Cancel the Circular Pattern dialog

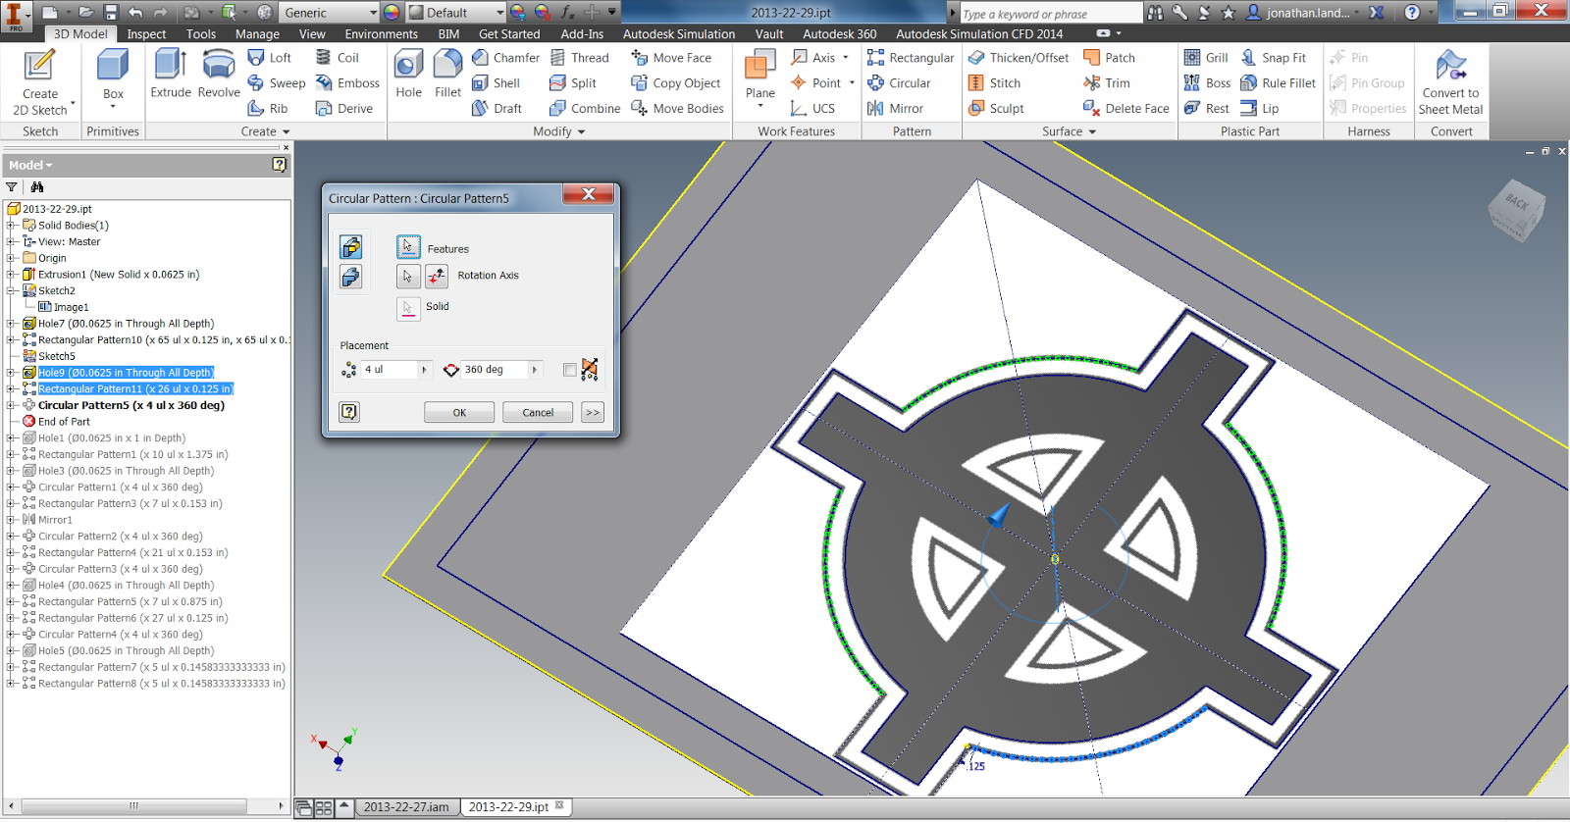point(538,413)
